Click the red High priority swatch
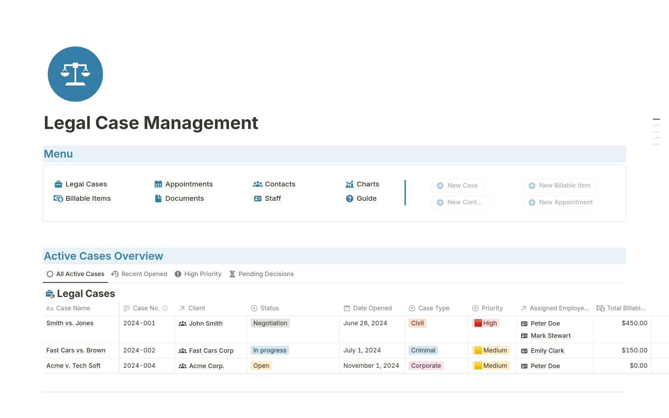669x418 pixels. coord(477,323)
